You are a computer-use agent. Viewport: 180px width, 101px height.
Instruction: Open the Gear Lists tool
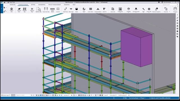click(x=113, y=10)
